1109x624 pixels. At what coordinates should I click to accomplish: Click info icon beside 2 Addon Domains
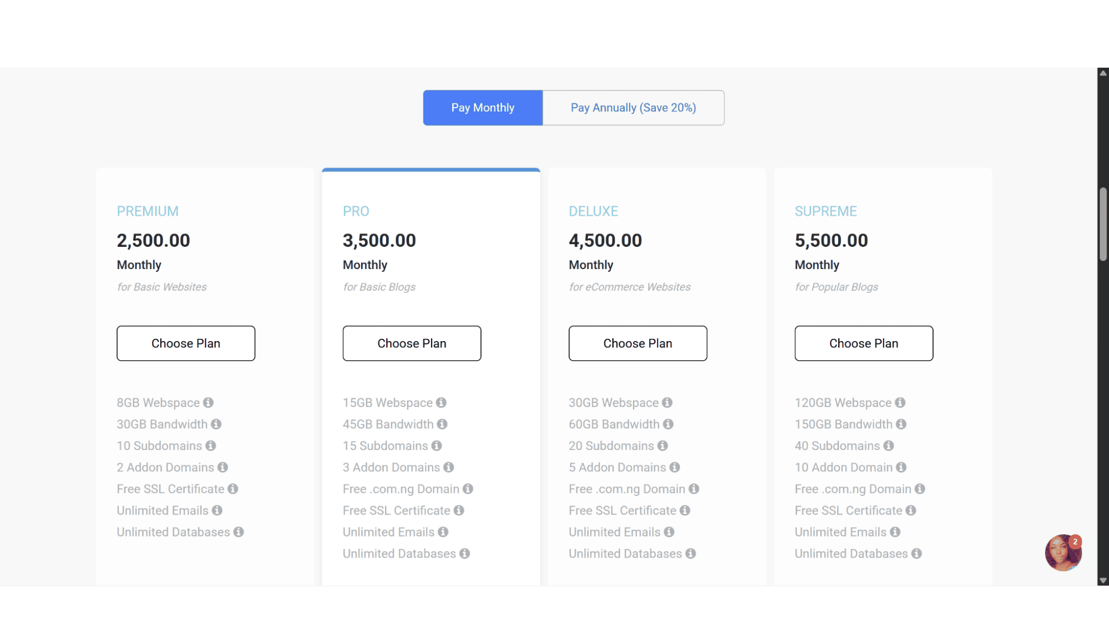point(222,468)
